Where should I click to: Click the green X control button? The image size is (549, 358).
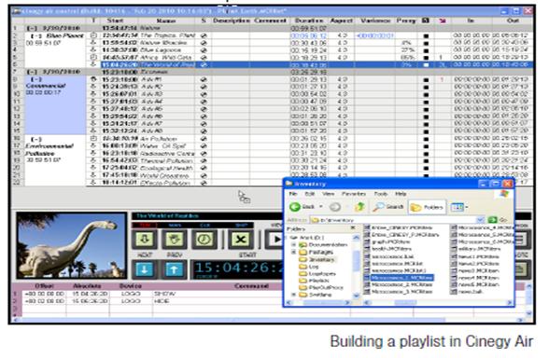[x=241, y=239]
